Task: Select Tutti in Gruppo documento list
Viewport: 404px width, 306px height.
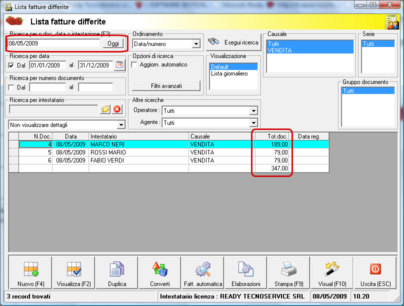Action: tap(367, 90)
